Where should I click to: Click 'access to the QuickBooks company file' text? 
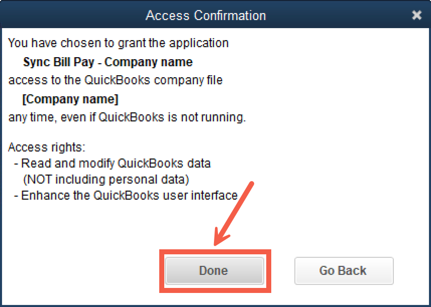click(115, 80)
